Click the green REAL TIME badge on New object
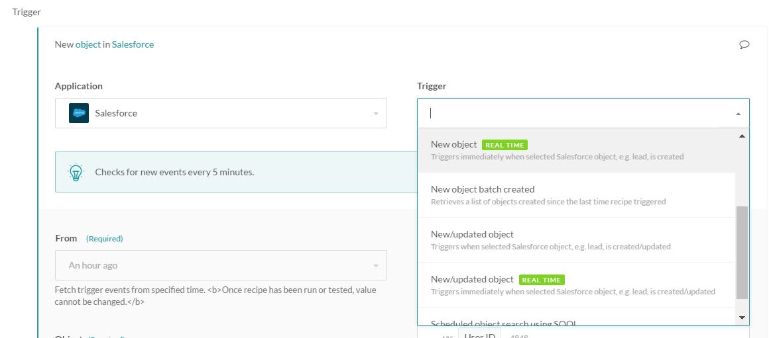Viewport: 769px width, 338px height. click(x=504, y=145)
